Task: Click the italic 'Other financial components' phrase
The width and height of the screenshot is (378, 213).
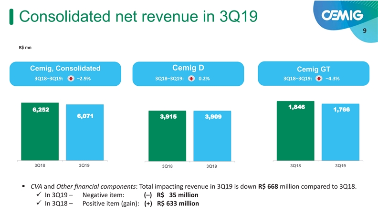Action: click(x=96, y=186)
